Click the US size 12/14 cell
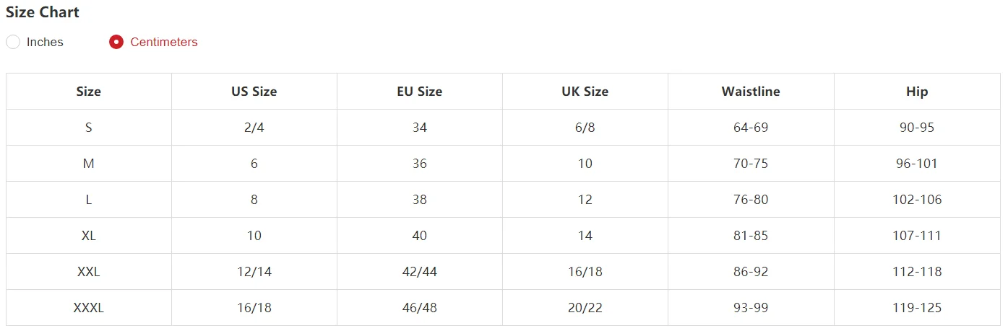The image size is (1008, 336). click(x=254, y=272)
